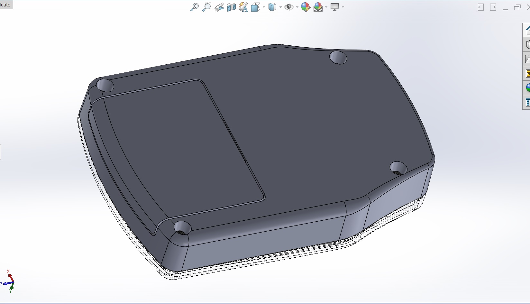530x304 pixels.
Task: Click the Display Style icon
Action: pos(272,7)
